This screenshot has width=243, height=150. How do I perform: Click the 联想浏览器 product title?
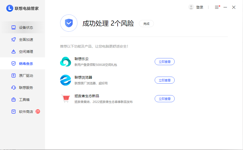[x=83, y=77]
